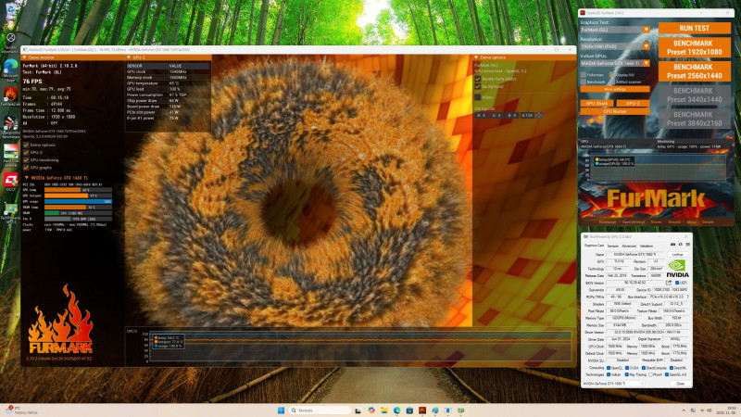Enable the VSync checkbox
Image resolution: width=741 pixels, height=417 pixels.
(x=478, y=97)
